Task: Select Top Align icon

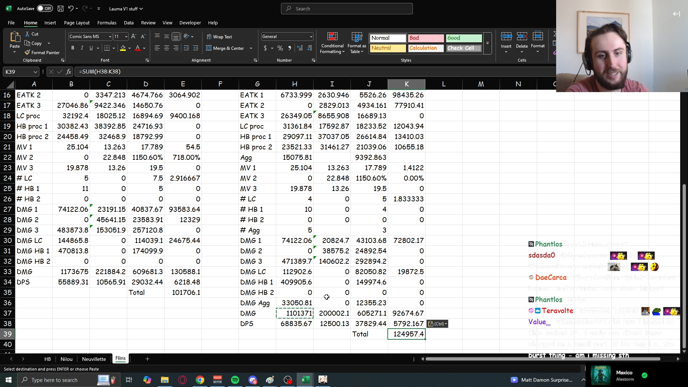Action: (157, 37)
